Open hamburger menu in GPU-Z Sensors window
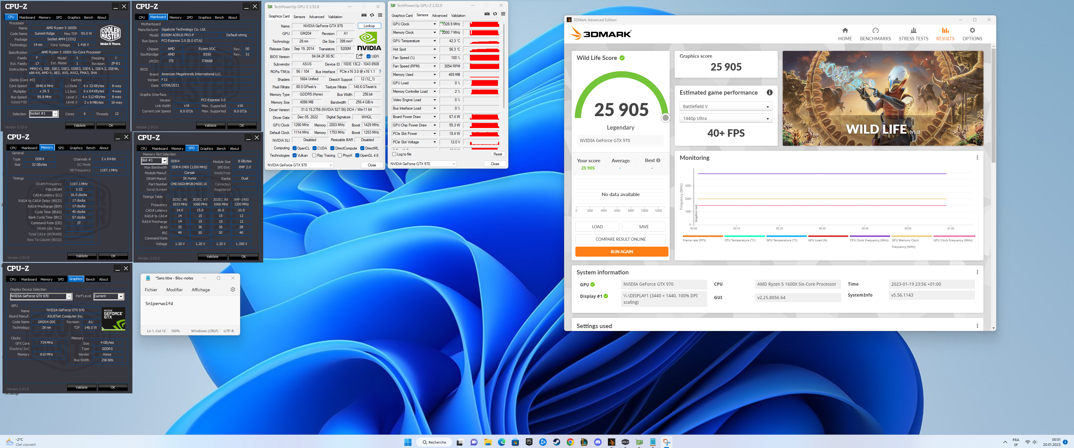Image resolution: width=1074 pixels, height=448 pixels. click(503, 14)
